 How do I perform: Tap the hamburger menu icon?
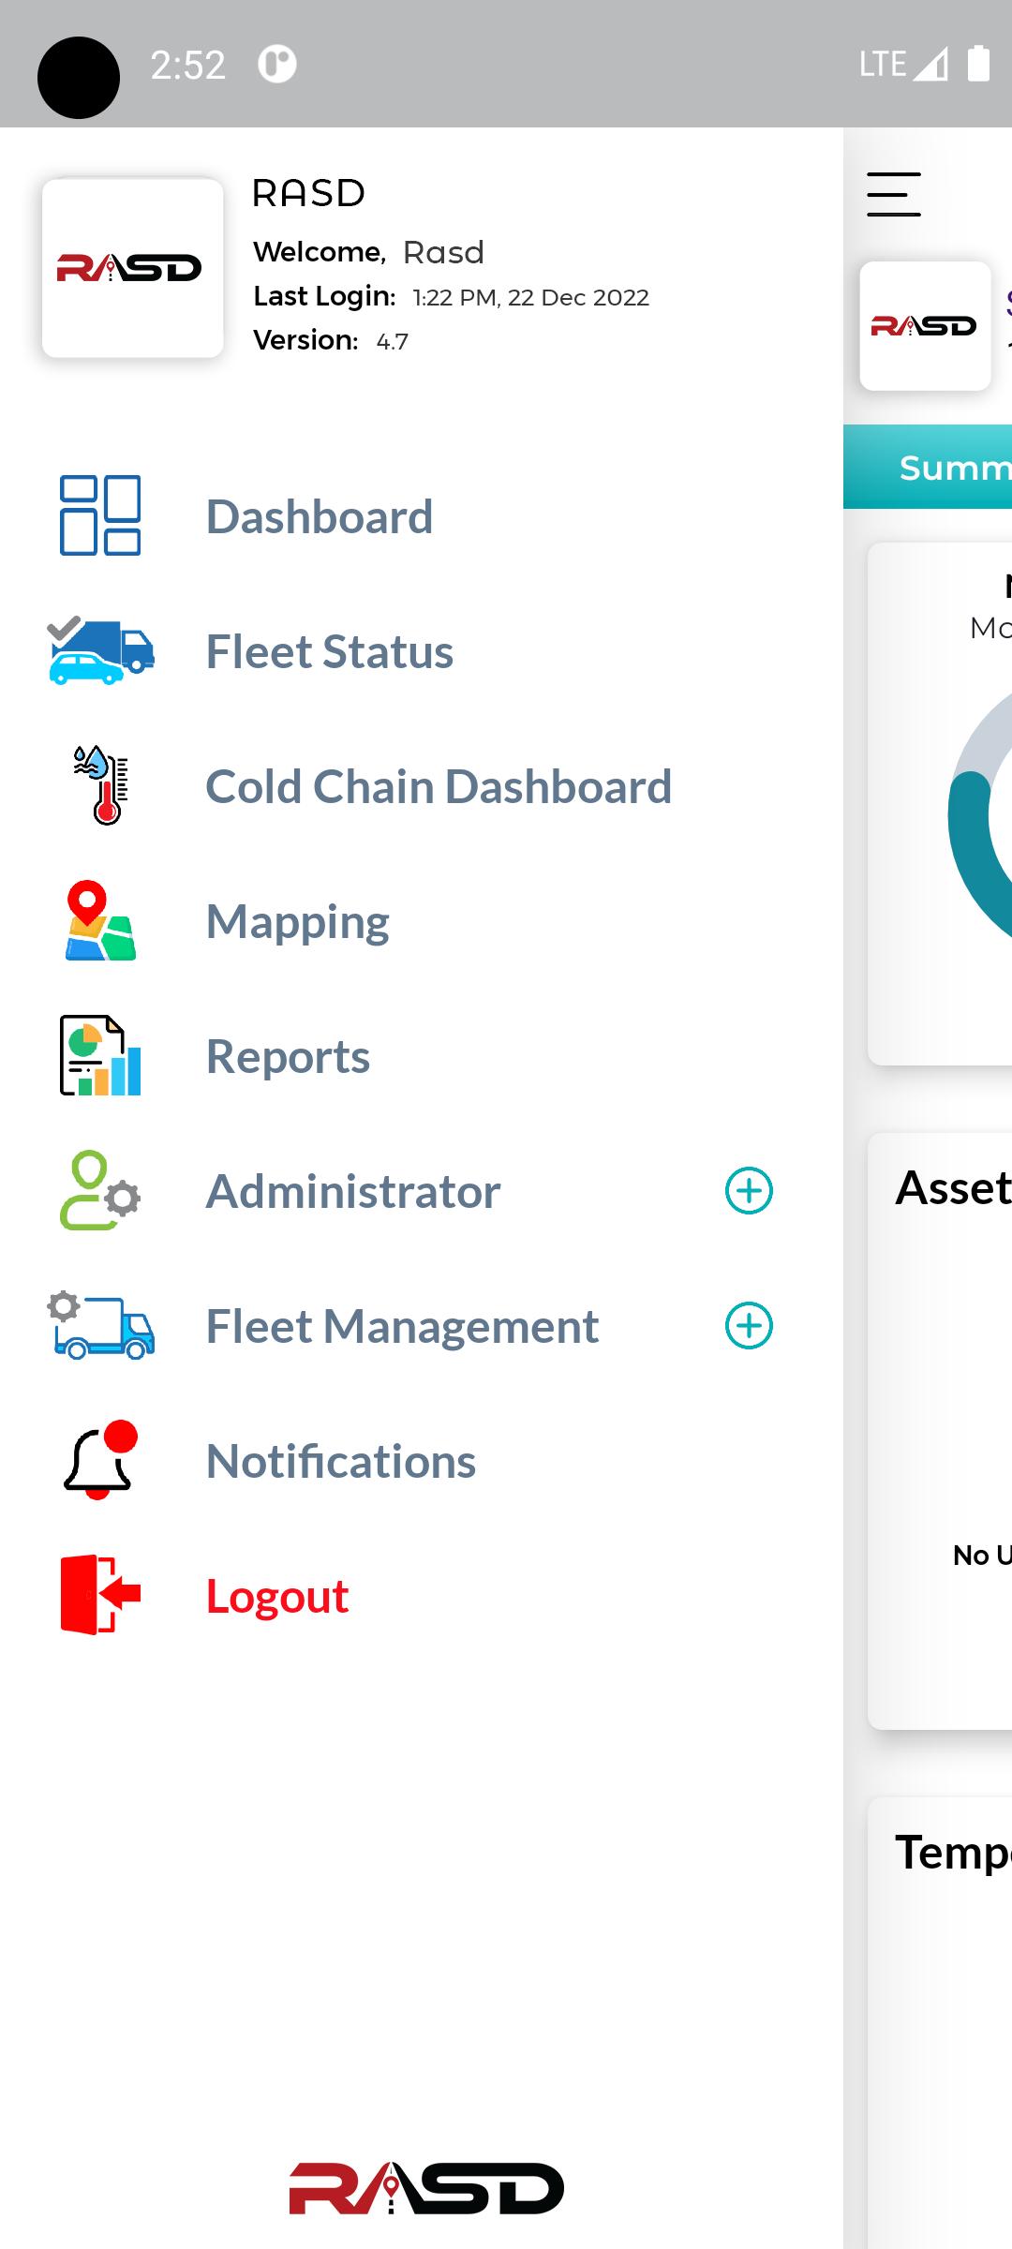[x=894, y=194]
